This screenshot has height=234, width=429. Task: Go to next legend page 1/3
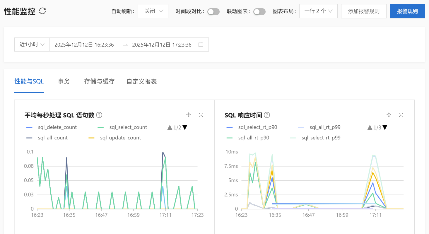[x=385, y=127]
